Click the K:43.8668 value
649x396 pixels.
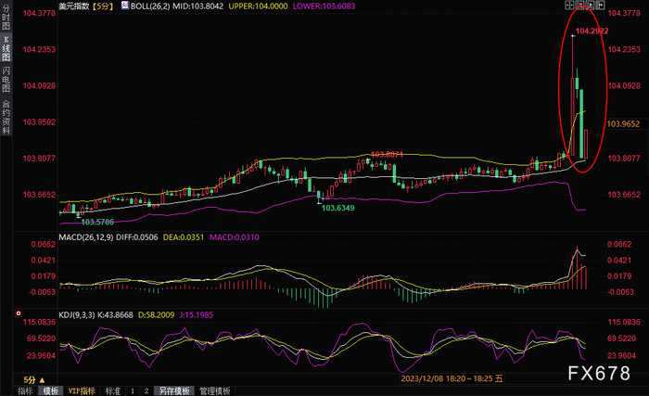point(116,314)
